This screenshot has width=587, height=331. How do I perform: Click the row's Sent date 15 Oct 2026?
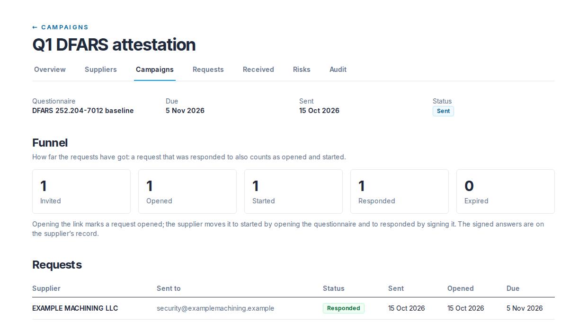[407, 308]
